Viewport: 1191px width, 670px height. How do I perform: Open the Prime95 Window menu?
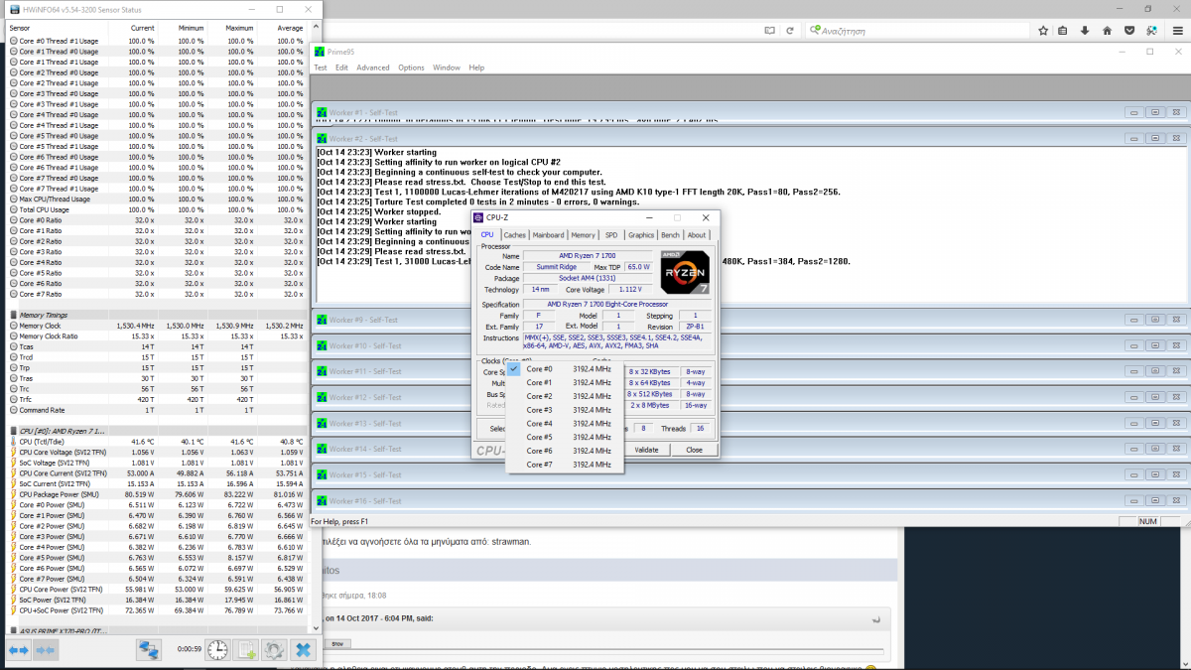click(446, 67)
